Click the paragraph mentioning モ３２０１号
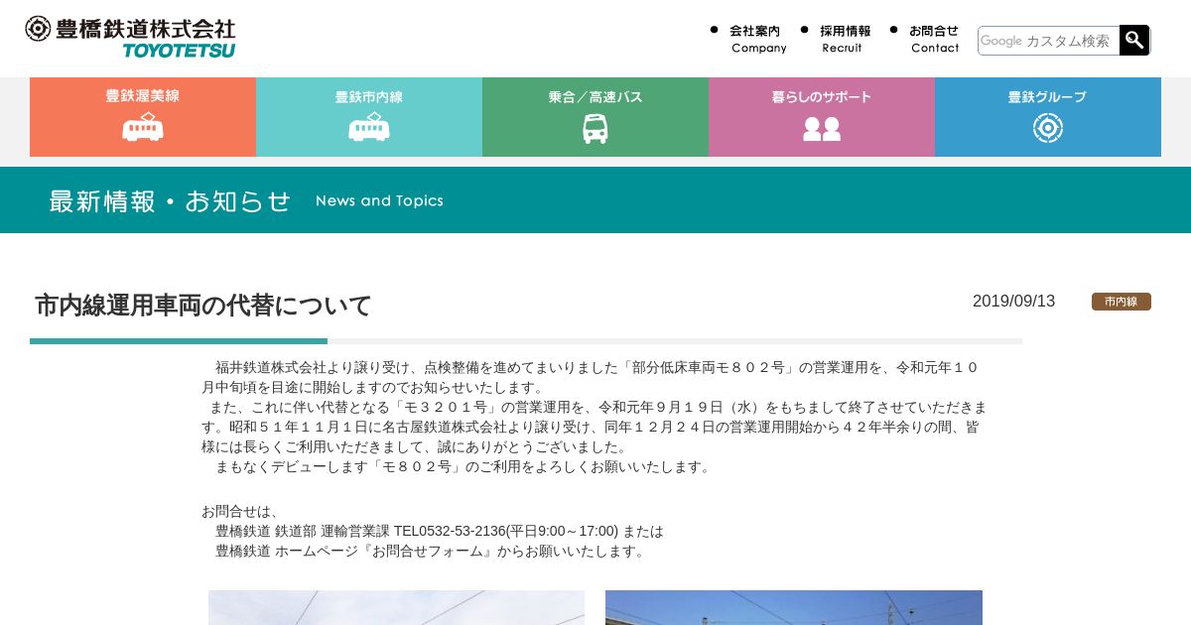1191x625 pixels. [595, 427]
